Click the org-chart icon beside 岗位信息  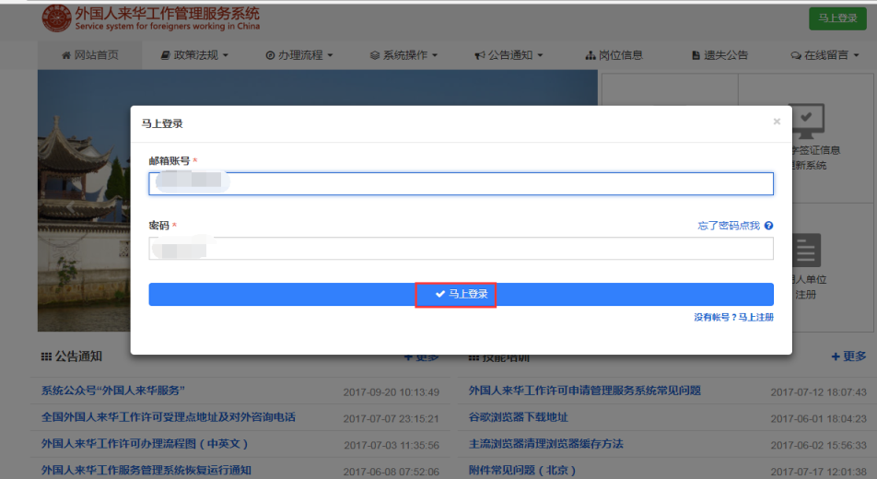pyautogui.click(x=591, y=55)
